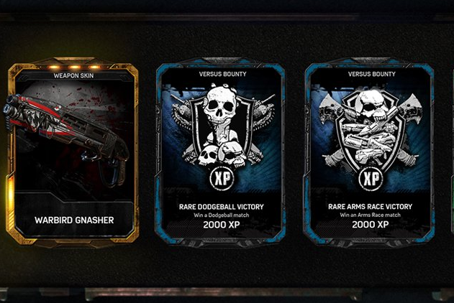The width and height of the screenshot is (454, 303).
Task: Click the RARE DODGEBALL VICTORY title
Action: click(x=222, y=207)
